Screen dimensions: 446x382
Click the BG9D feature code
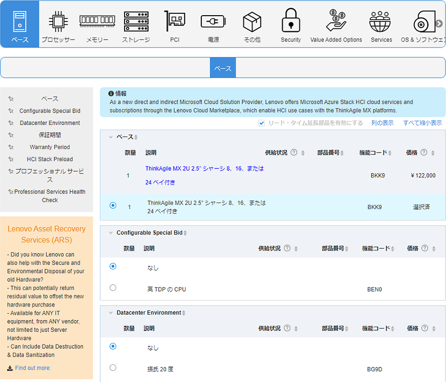point(374,369)
